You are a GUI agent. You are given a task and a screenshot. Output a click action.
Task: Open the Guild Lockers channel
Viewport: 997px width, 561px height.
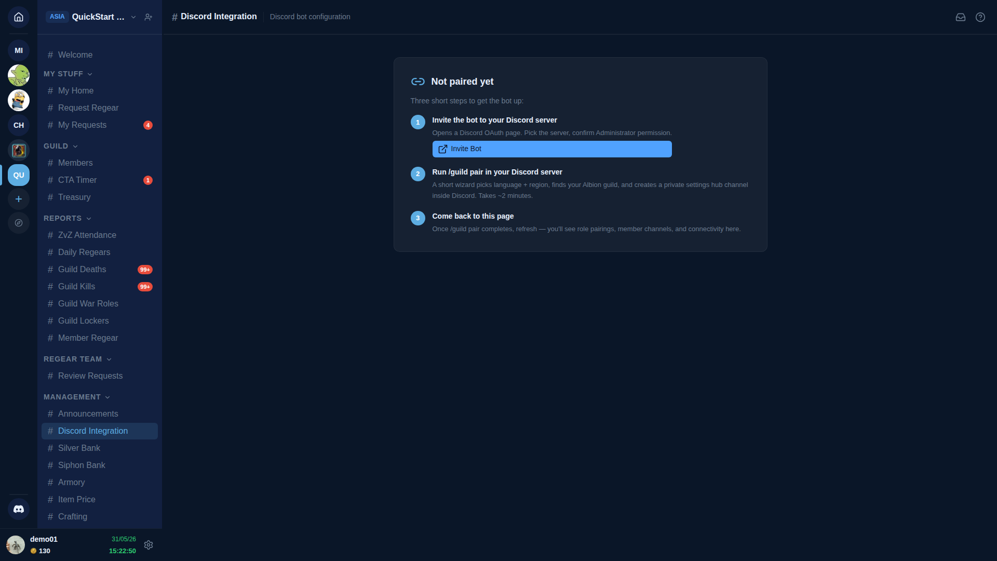point(100,320)
